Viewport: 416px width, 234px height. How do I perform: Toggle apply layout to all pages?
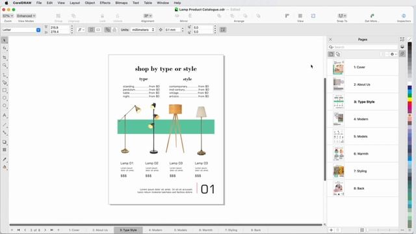tap(107, 30)
